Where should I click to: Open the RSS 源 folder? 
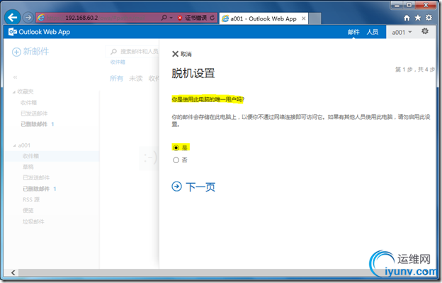[x=31, y=199]
